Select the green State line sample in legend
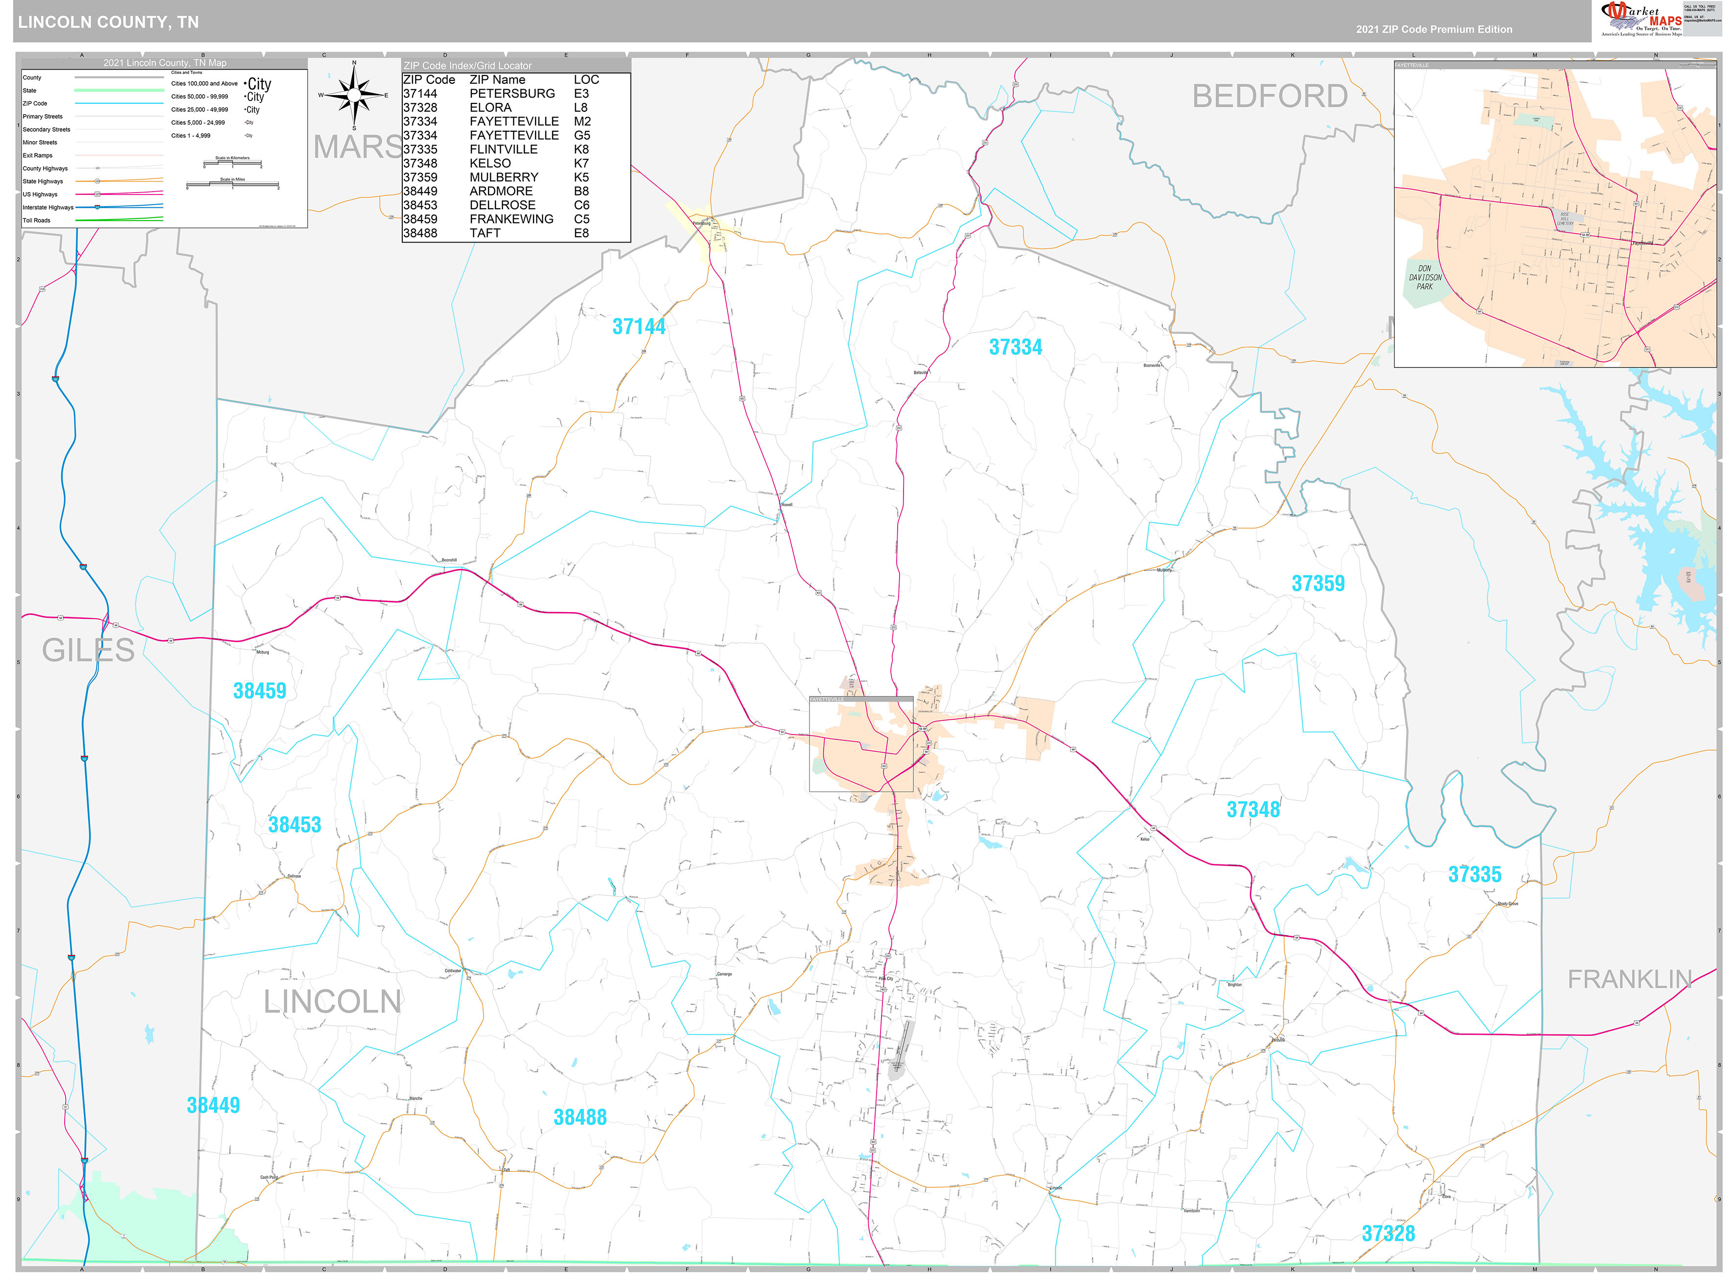 119,90
